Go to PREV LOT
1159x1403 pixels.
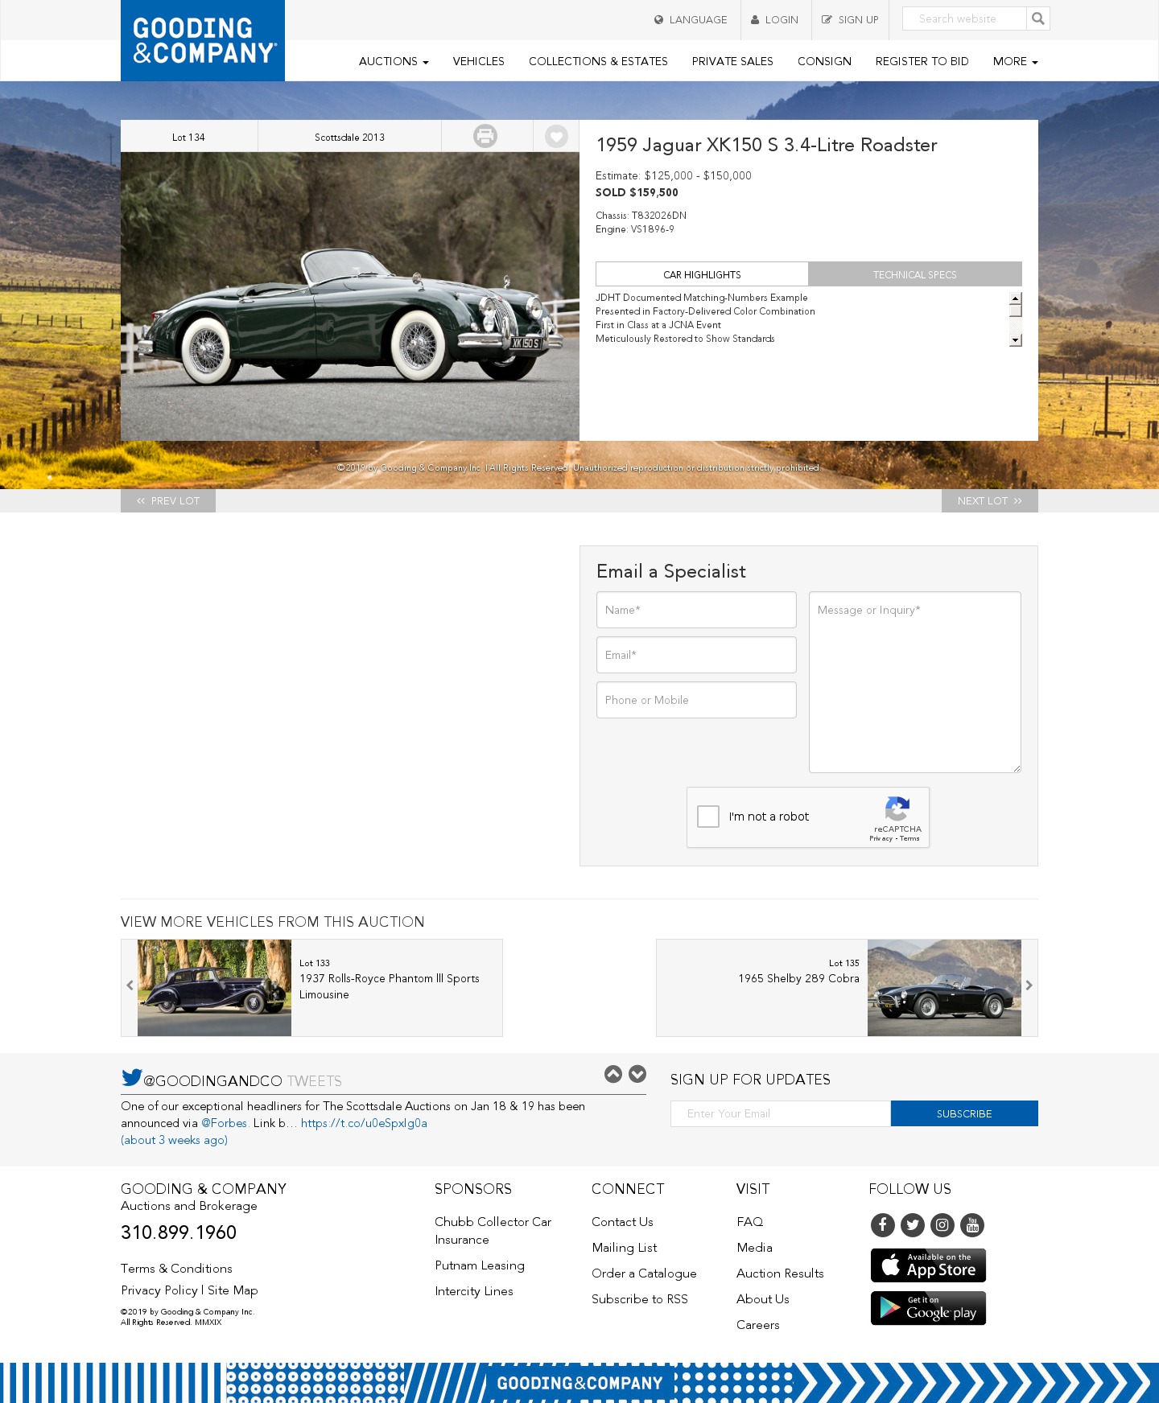[x=168, y=500]
